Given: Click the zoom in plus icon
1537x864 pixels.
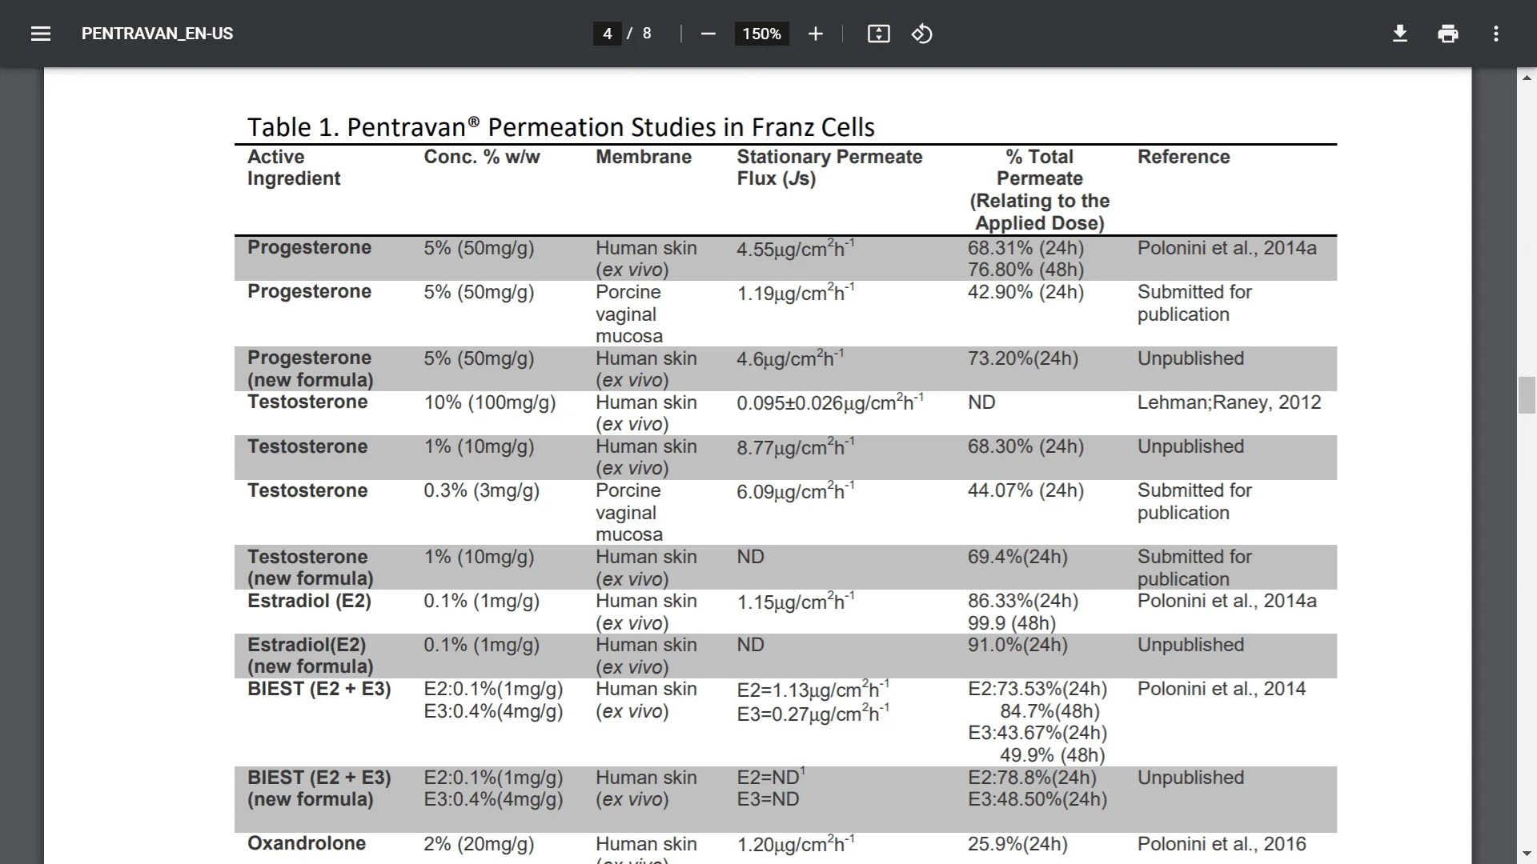Looking at the screenshot, I should (815, 34).
